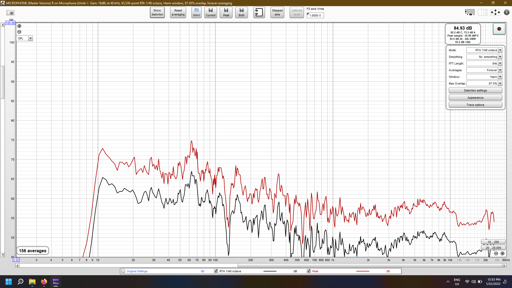
Task: Zoom in horizontal axis plus icon
Action: point(502,254)
